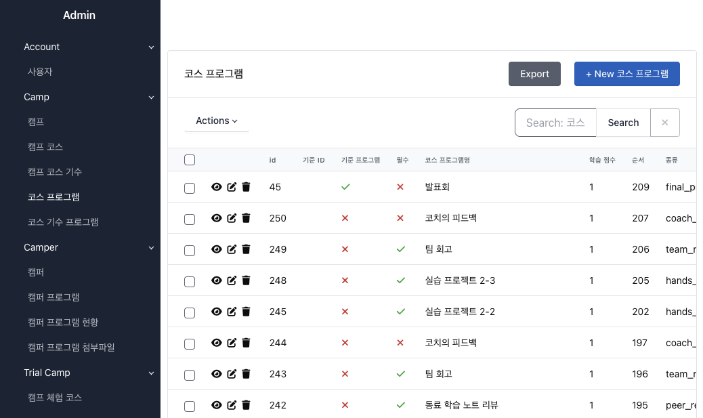Click the Search button
Image resolution: width=703 pixels, height=418 pixels.
[x=623, y=123]
